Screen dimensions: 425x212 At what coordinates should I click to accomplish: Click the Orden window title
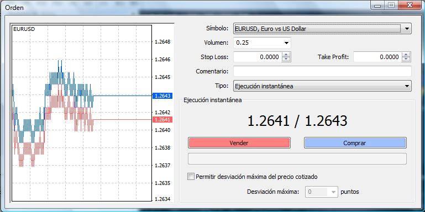pyautogui.click(x=14, y=8)
